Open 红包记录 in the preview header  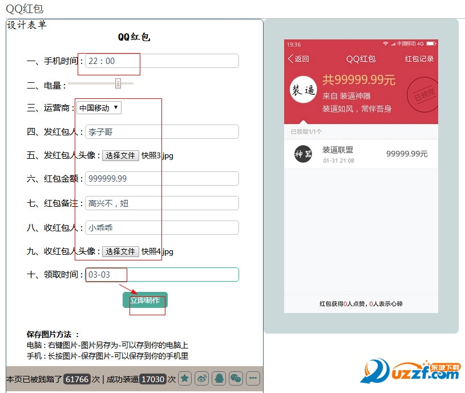(x=419, y=59)
